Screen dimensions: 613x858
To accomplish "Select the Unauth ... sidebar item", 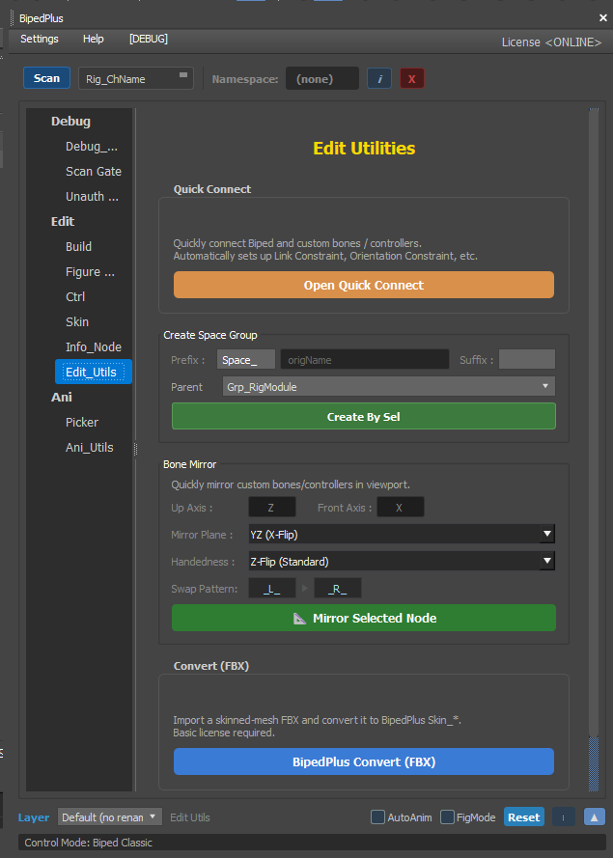I will click(92, 197).
